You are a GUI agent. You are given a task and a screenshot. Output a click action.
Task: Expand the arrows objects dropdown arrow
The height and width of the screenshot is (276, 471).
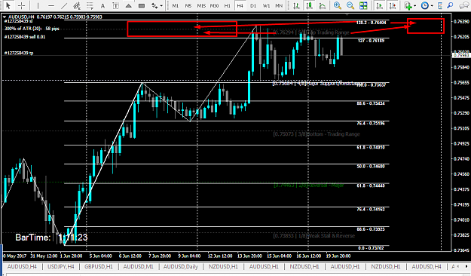coord(161,6)
